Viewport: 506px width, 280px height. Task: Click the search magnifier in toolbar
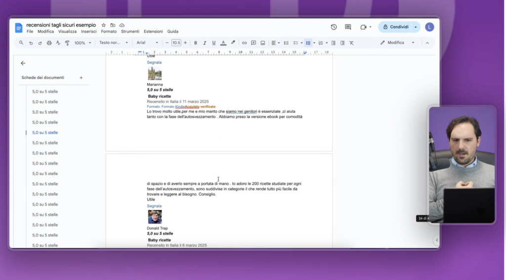(21, 43)
